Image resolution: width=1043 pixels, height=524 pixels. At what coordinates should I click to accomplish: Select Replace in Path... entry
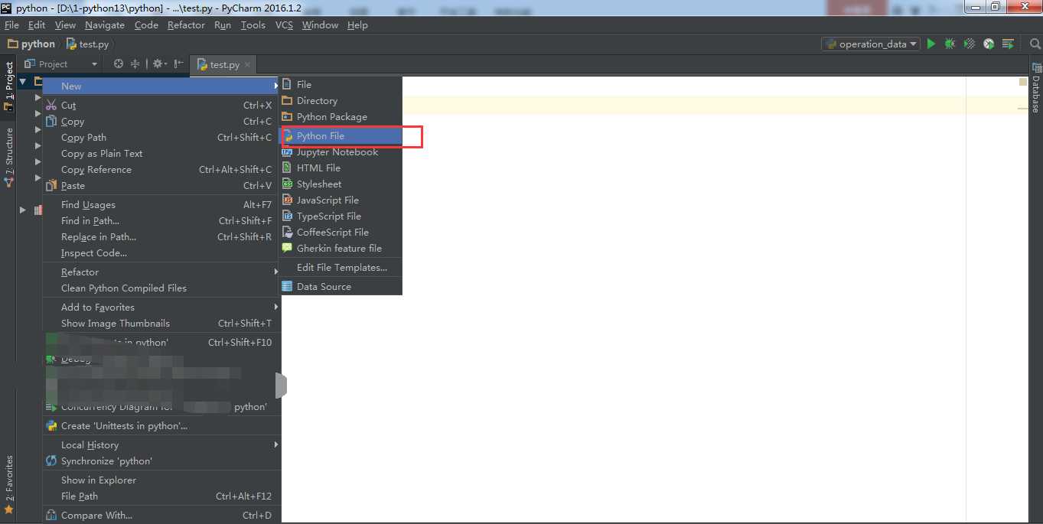[161, 236]
